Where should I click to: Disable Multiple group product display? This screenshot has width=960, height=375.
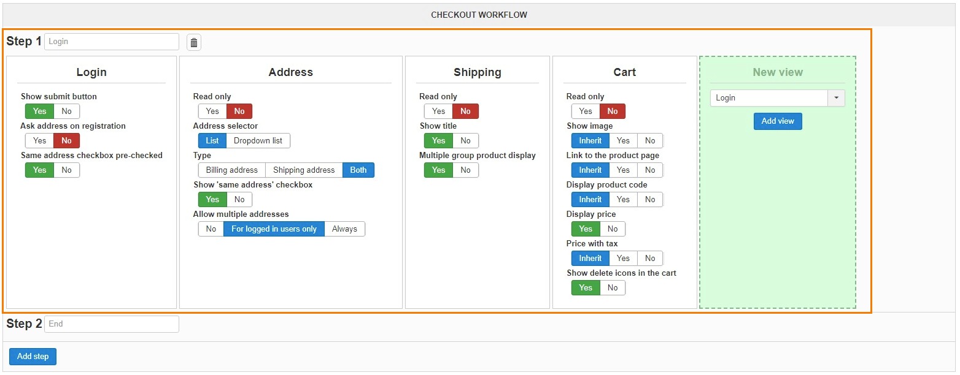pyautogui.click(x=465, y=170)
